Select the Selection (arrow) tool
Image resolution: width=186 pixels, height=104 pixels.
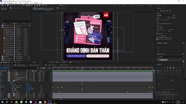5,6
